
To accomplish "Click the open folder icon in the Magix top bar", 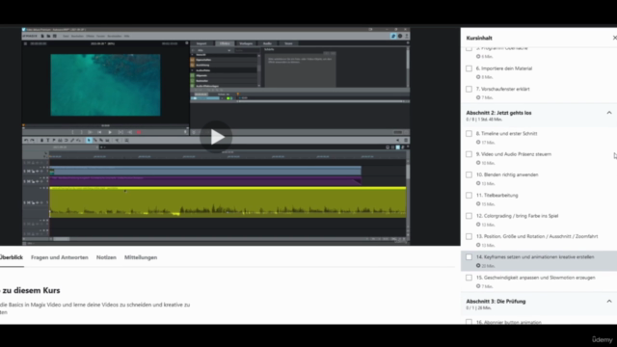I will tap(48, 36).
